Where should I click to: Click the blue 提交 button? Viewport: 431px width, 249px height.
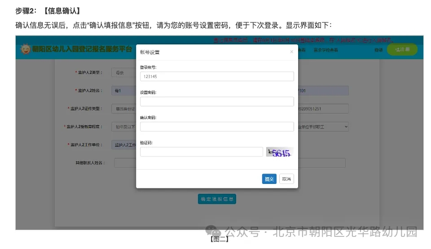point(269,179)
